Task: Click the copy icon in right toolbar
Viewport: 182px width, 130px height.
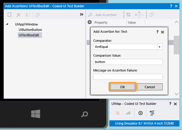Action: [152, 15]
